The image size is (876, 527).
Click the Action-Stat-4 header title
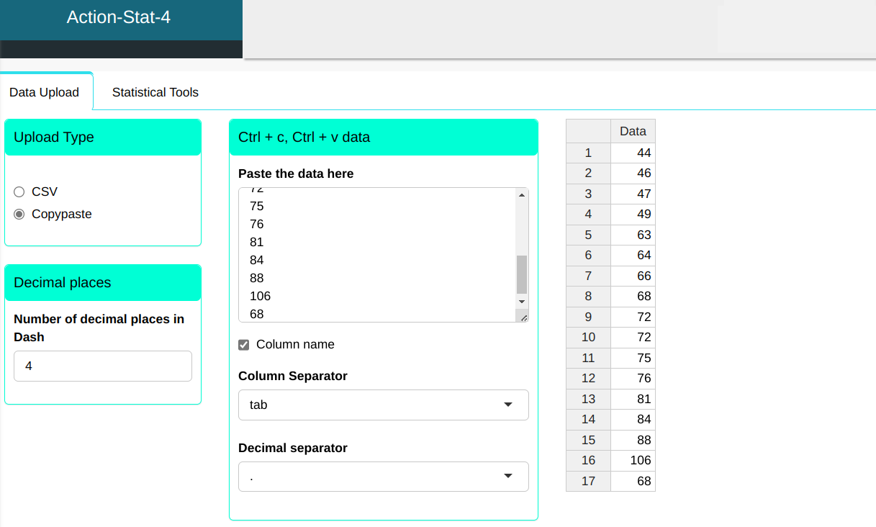[119, 17]
